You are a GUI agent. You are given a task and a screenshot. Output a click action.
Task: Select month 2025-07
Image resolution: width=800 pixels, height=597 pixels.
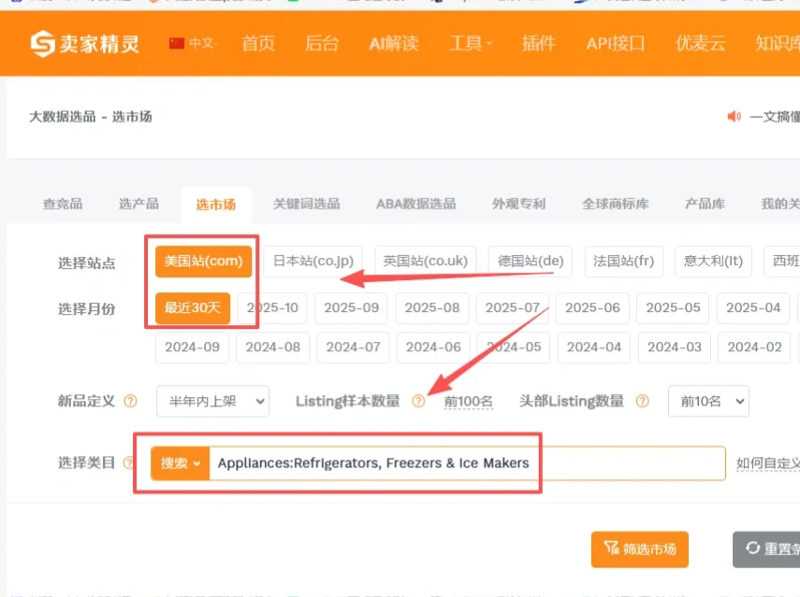[513, 307]
